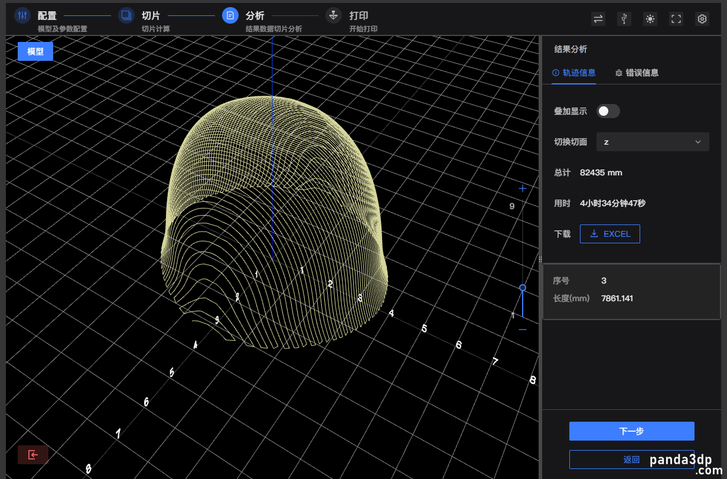
Task: Click the layer slider handle
Action: click(523, 288)
